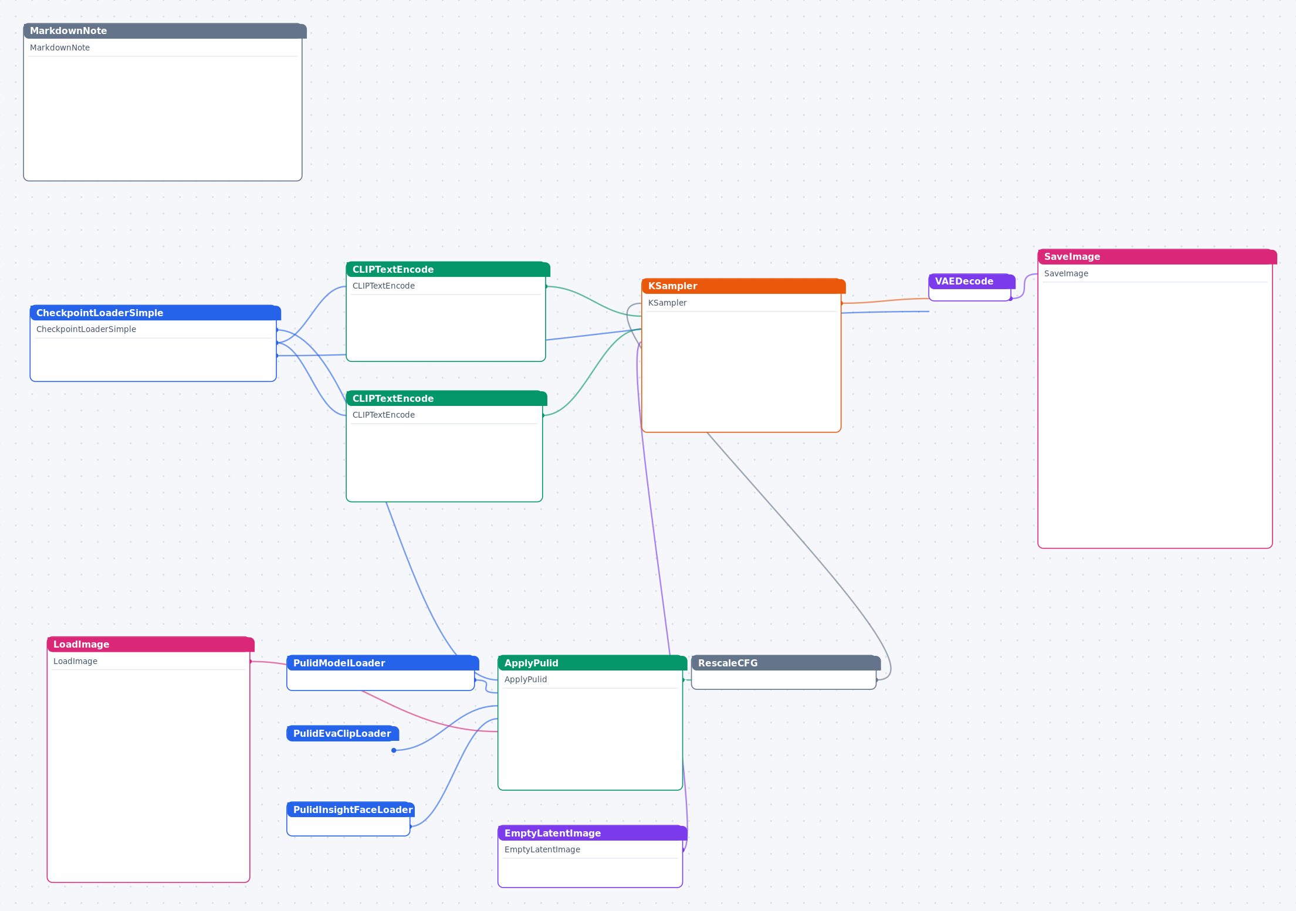Click the 'CheckpointLoaderSimple' subtitle text in node body

(86, 329)
